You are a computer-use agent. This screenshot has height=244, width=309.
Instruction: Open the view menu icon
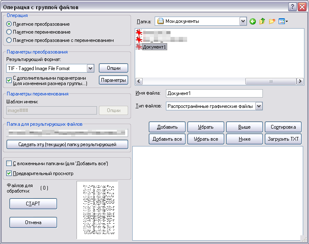283,21
